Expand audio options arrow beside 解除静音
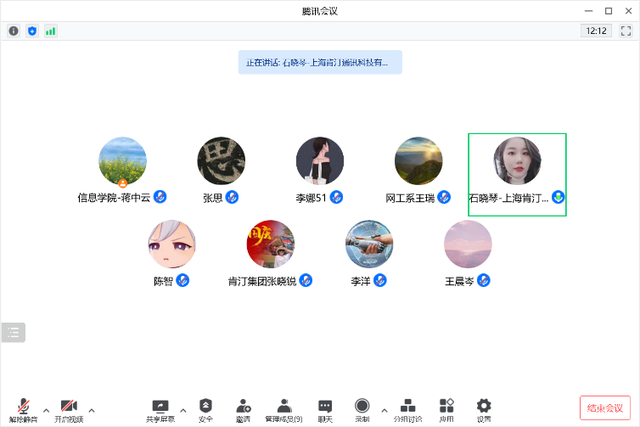 point(46,410)
